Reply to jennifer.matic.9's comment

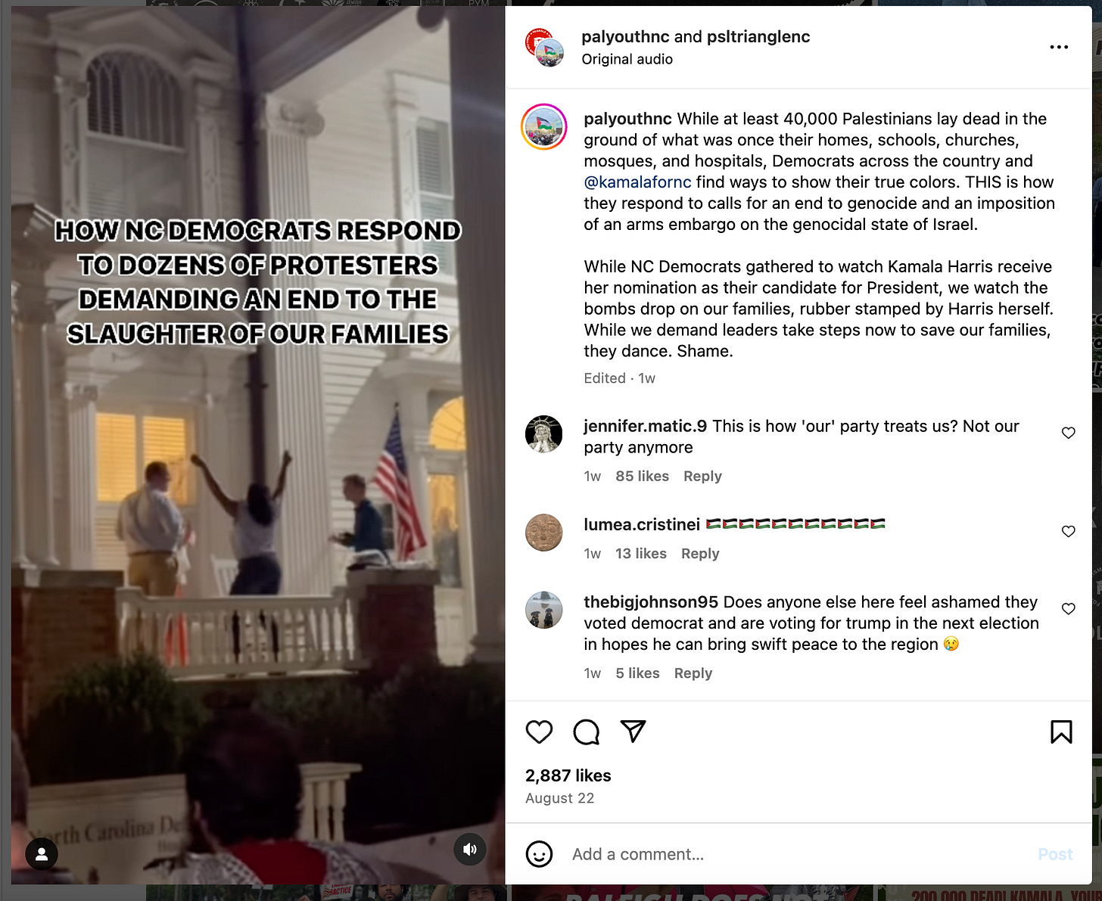pos(702,476)
